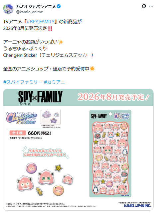The image size is (158, 213).
Task: Open the #スパイファミリー hashtag
Action: point(23,82)
